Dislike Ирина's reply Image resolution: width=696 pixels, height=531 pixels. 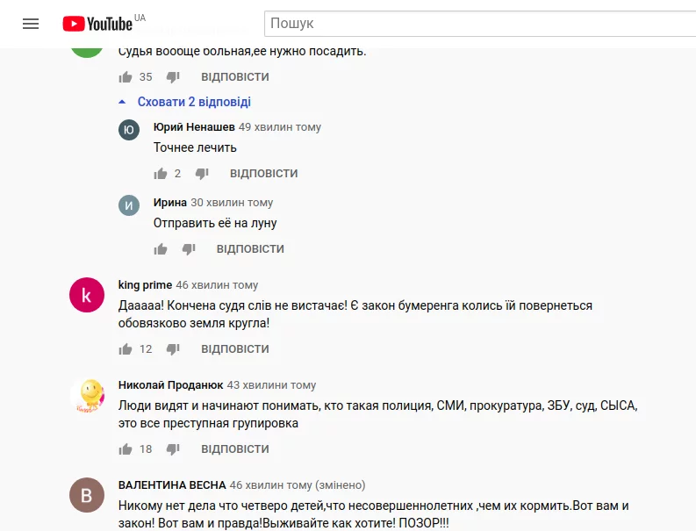(189, 249)
